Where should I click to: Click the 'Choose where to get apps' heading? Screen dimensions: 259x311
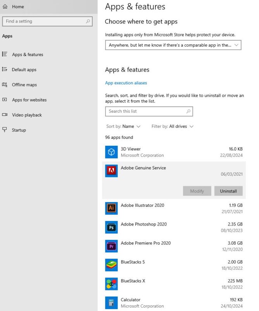[141, 21]
